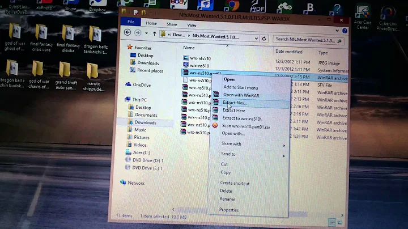Click the search magnifier icon
The image size is (408, 229).
339,41
